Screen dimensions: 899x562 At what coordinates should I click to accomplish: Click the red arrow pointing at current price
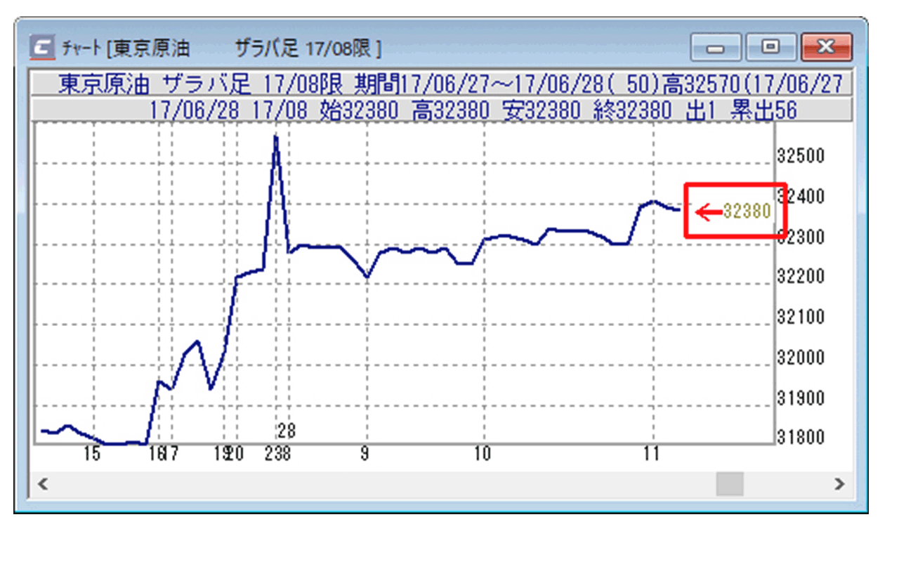click(708, 211)
